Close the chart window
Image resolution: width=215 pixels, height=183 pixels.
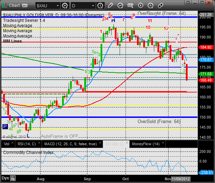pyautogui.click(x=209, y=2)
